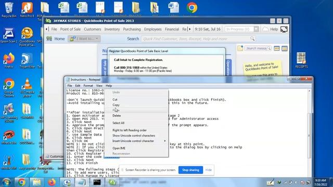Select the QuickBooks Point of Sale desktop shortcut

[x=27, y=37]
